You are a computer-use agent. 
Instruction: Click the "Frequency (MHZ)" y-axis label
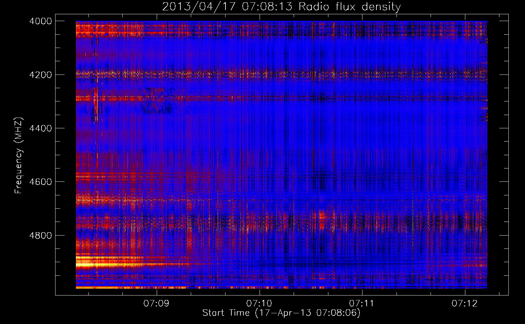coord(19,156)
